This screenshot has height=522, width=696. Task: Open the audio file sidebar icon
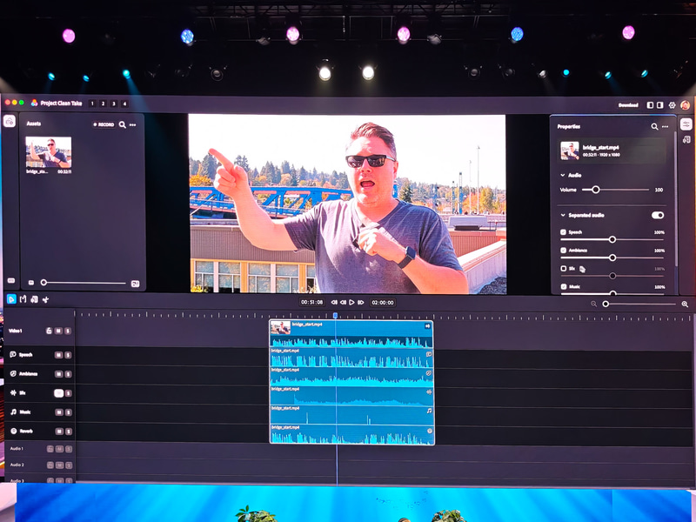click(x=686, y=140)
